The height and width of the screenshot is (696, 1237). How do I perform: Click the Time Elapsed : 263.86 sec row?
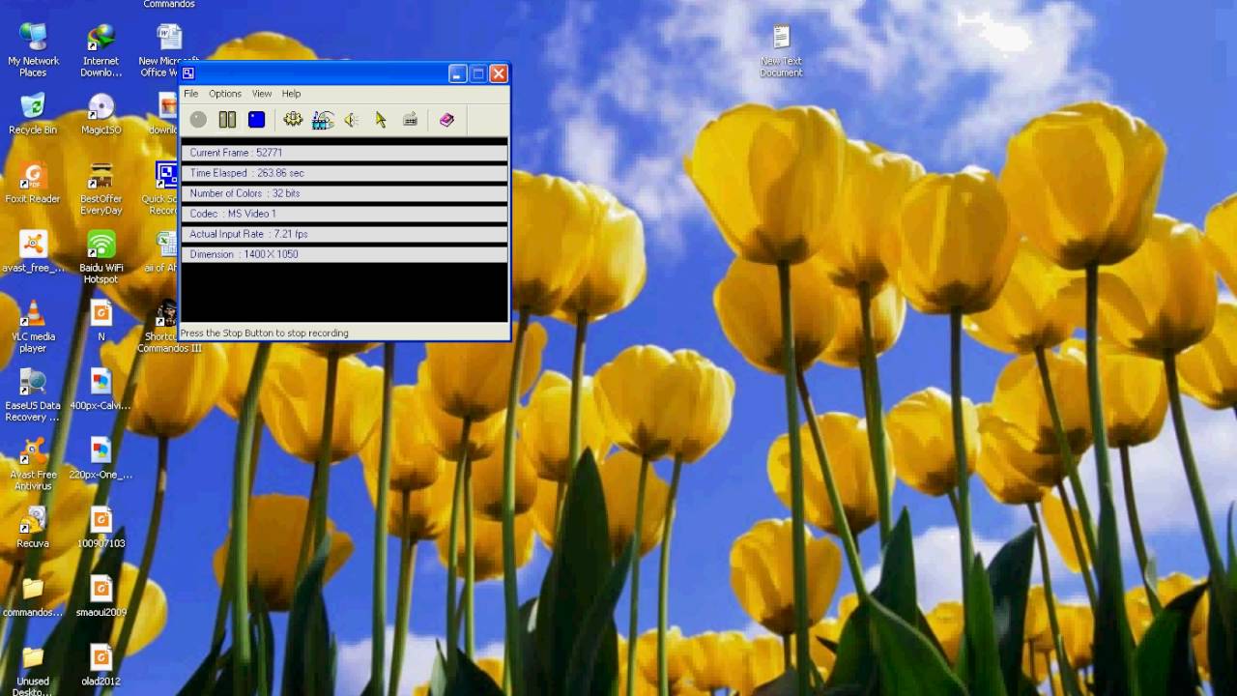pyautogui.click(x=344, y=173)
